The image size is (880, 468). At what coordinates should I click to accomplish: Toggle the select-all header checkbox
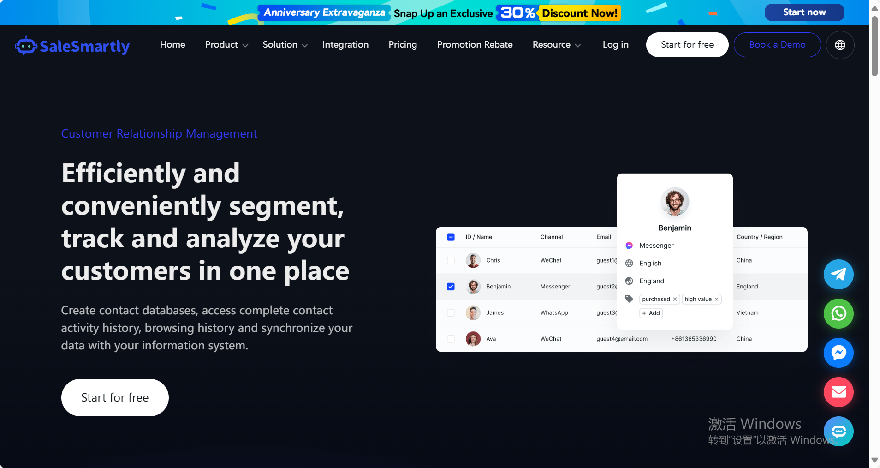coord(451,237)
